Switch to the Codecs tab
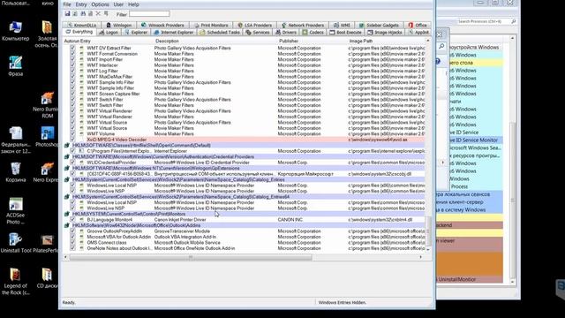This screenshot has width=565, height=318. [313, 33]
